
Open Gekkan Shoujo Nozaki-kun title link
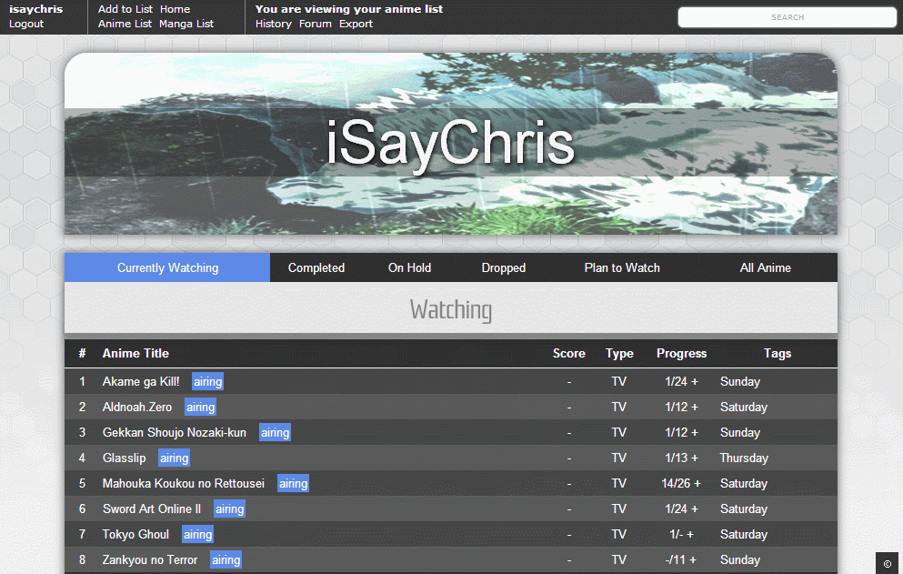[x=174, y=433]
